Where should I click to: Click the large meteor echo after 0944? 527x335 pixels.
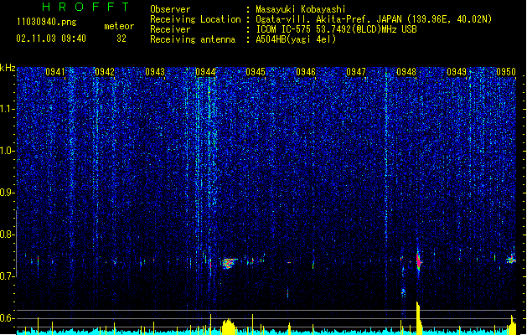pyautogui.click(x=229, y=263)
